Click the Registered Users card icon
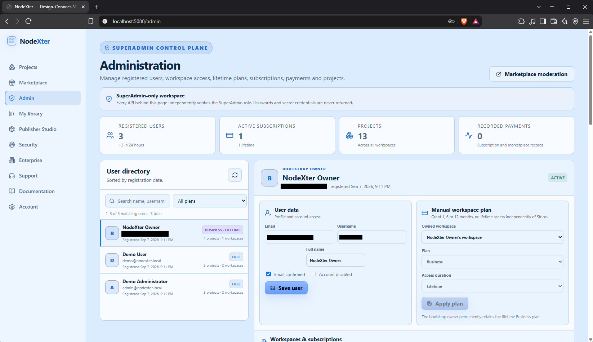The image size is (593, 342). (110, 135)
